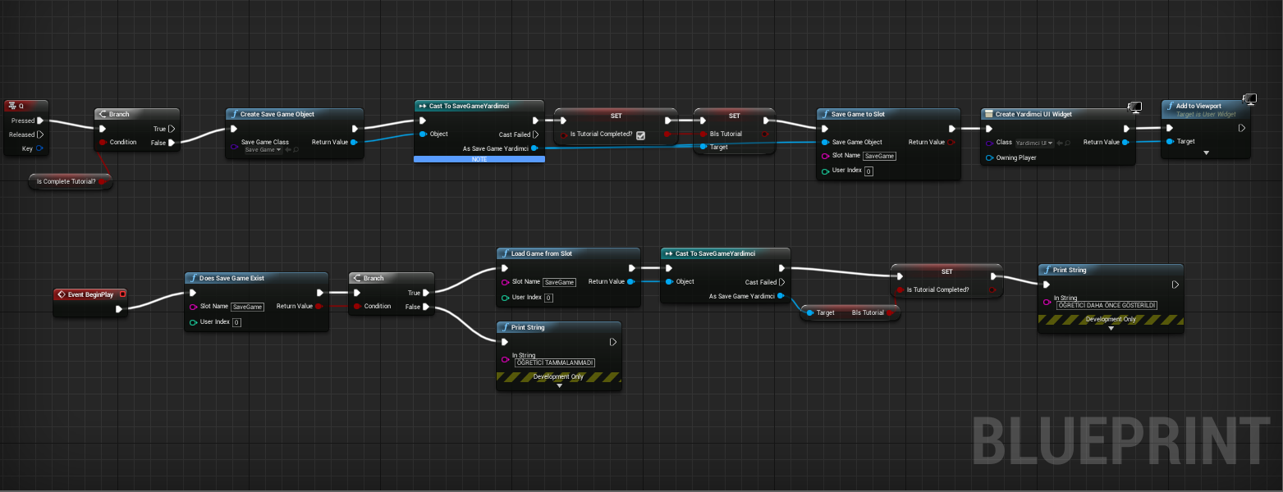1283x492 pixels.
Task: Click the Q keyboard event node icon
Action: click(x=11, y=106)
